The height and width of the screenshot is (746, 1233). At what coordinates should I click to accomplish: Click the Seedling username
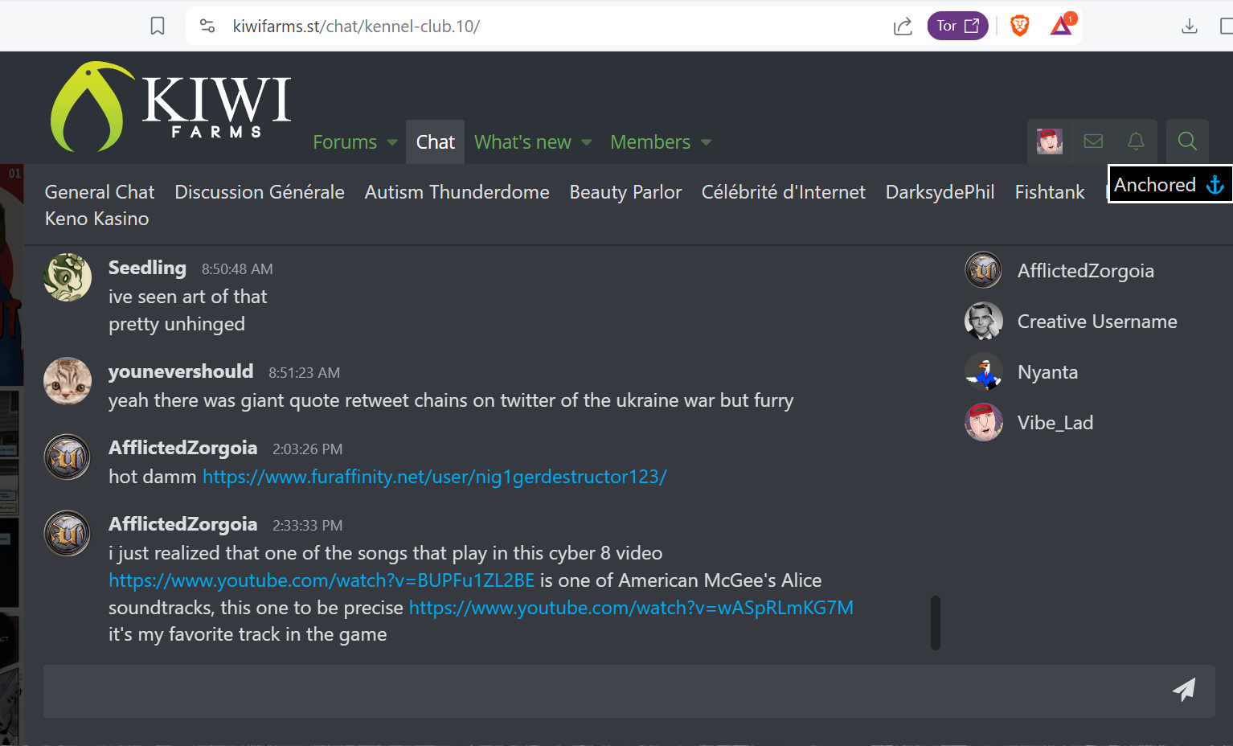[x=147, y=268]
